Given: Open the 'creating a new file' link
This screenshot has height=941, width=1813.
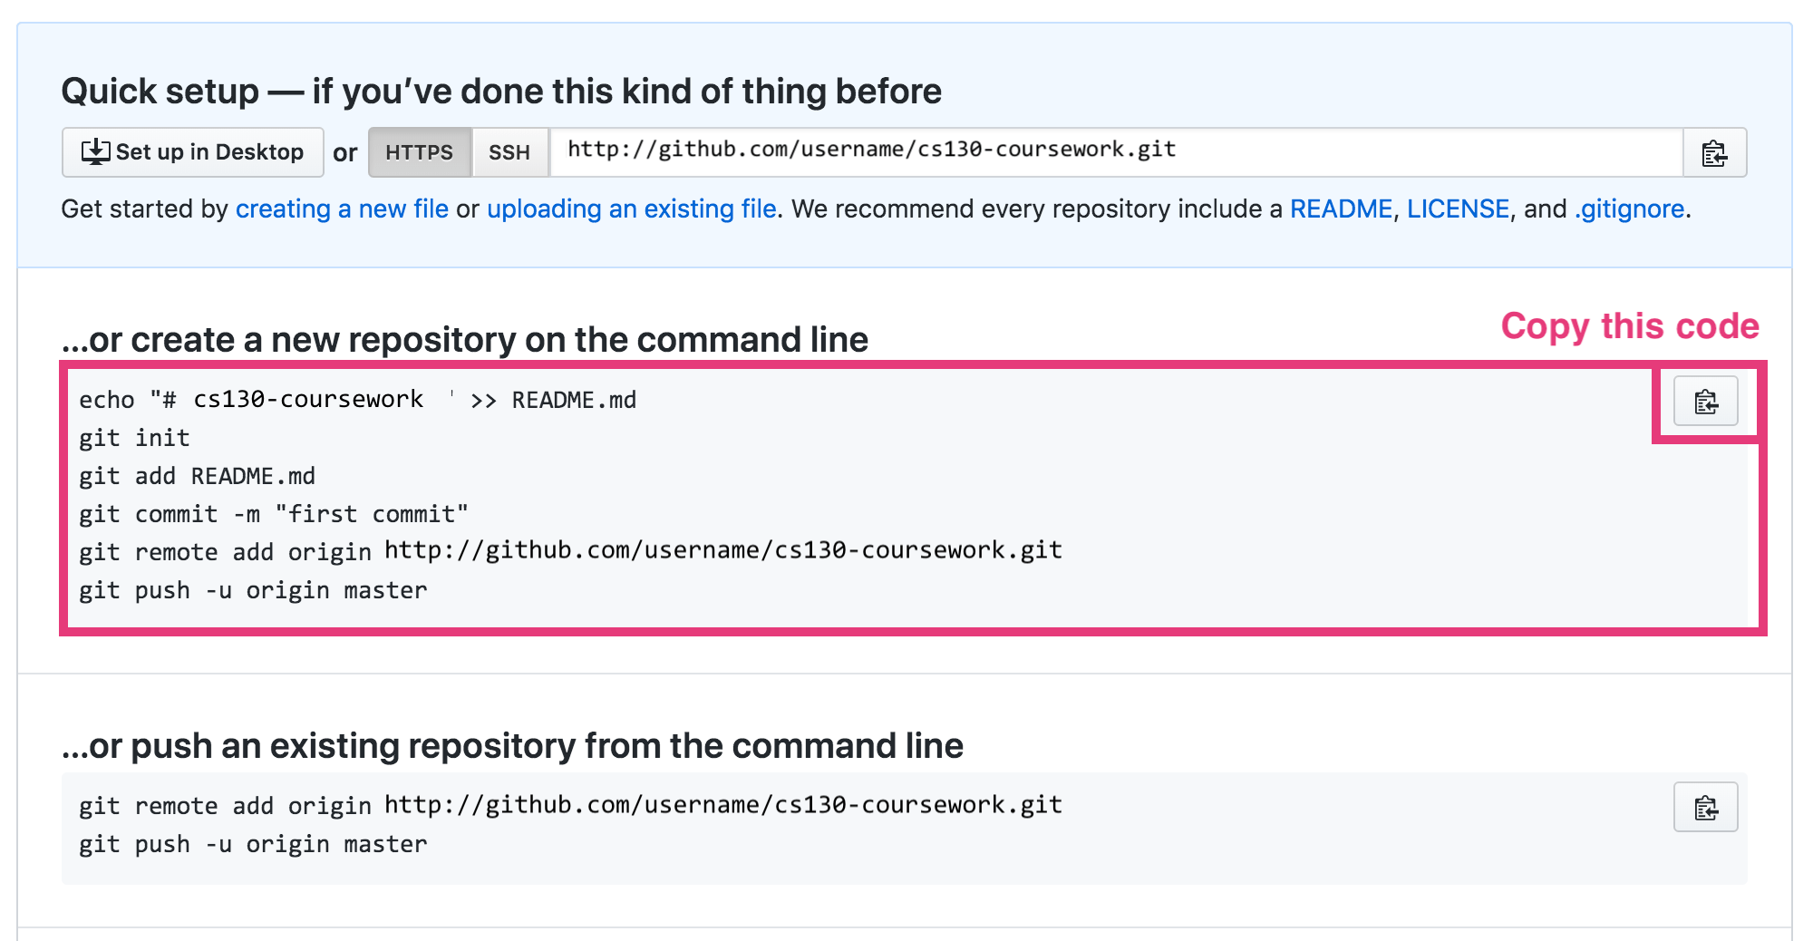Looking at the screenshot, I should (x=342, y=209).
